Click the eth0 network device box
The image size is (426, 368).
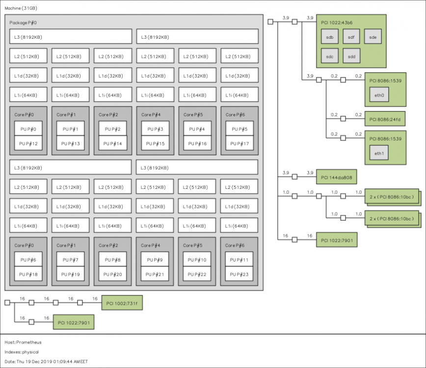[x=379, y=95]
